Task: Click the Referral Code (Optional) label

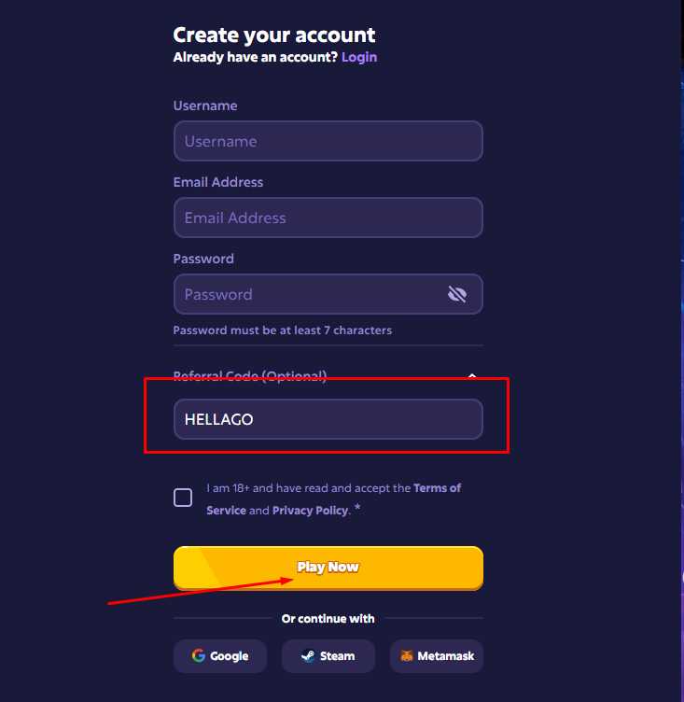Action: point(249,376)
